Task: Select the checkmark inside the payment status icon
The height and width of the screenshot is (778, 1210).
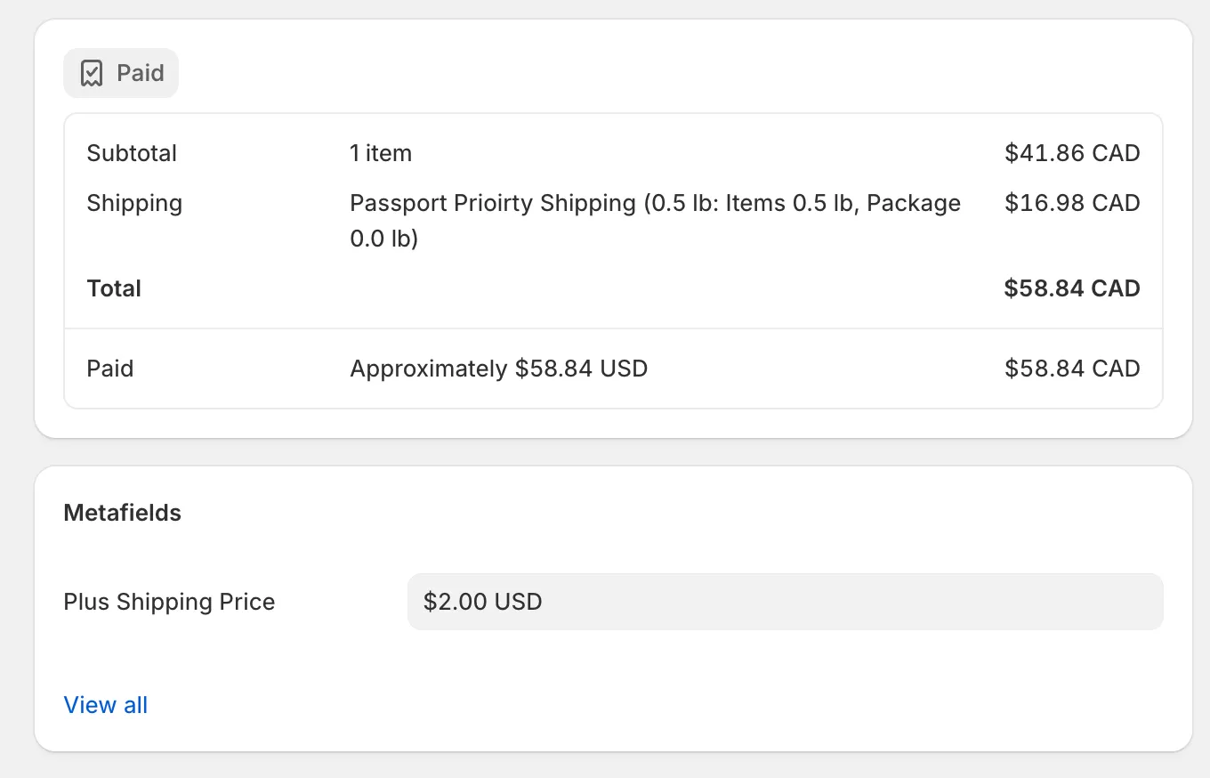Action: [x=93, y=72]
